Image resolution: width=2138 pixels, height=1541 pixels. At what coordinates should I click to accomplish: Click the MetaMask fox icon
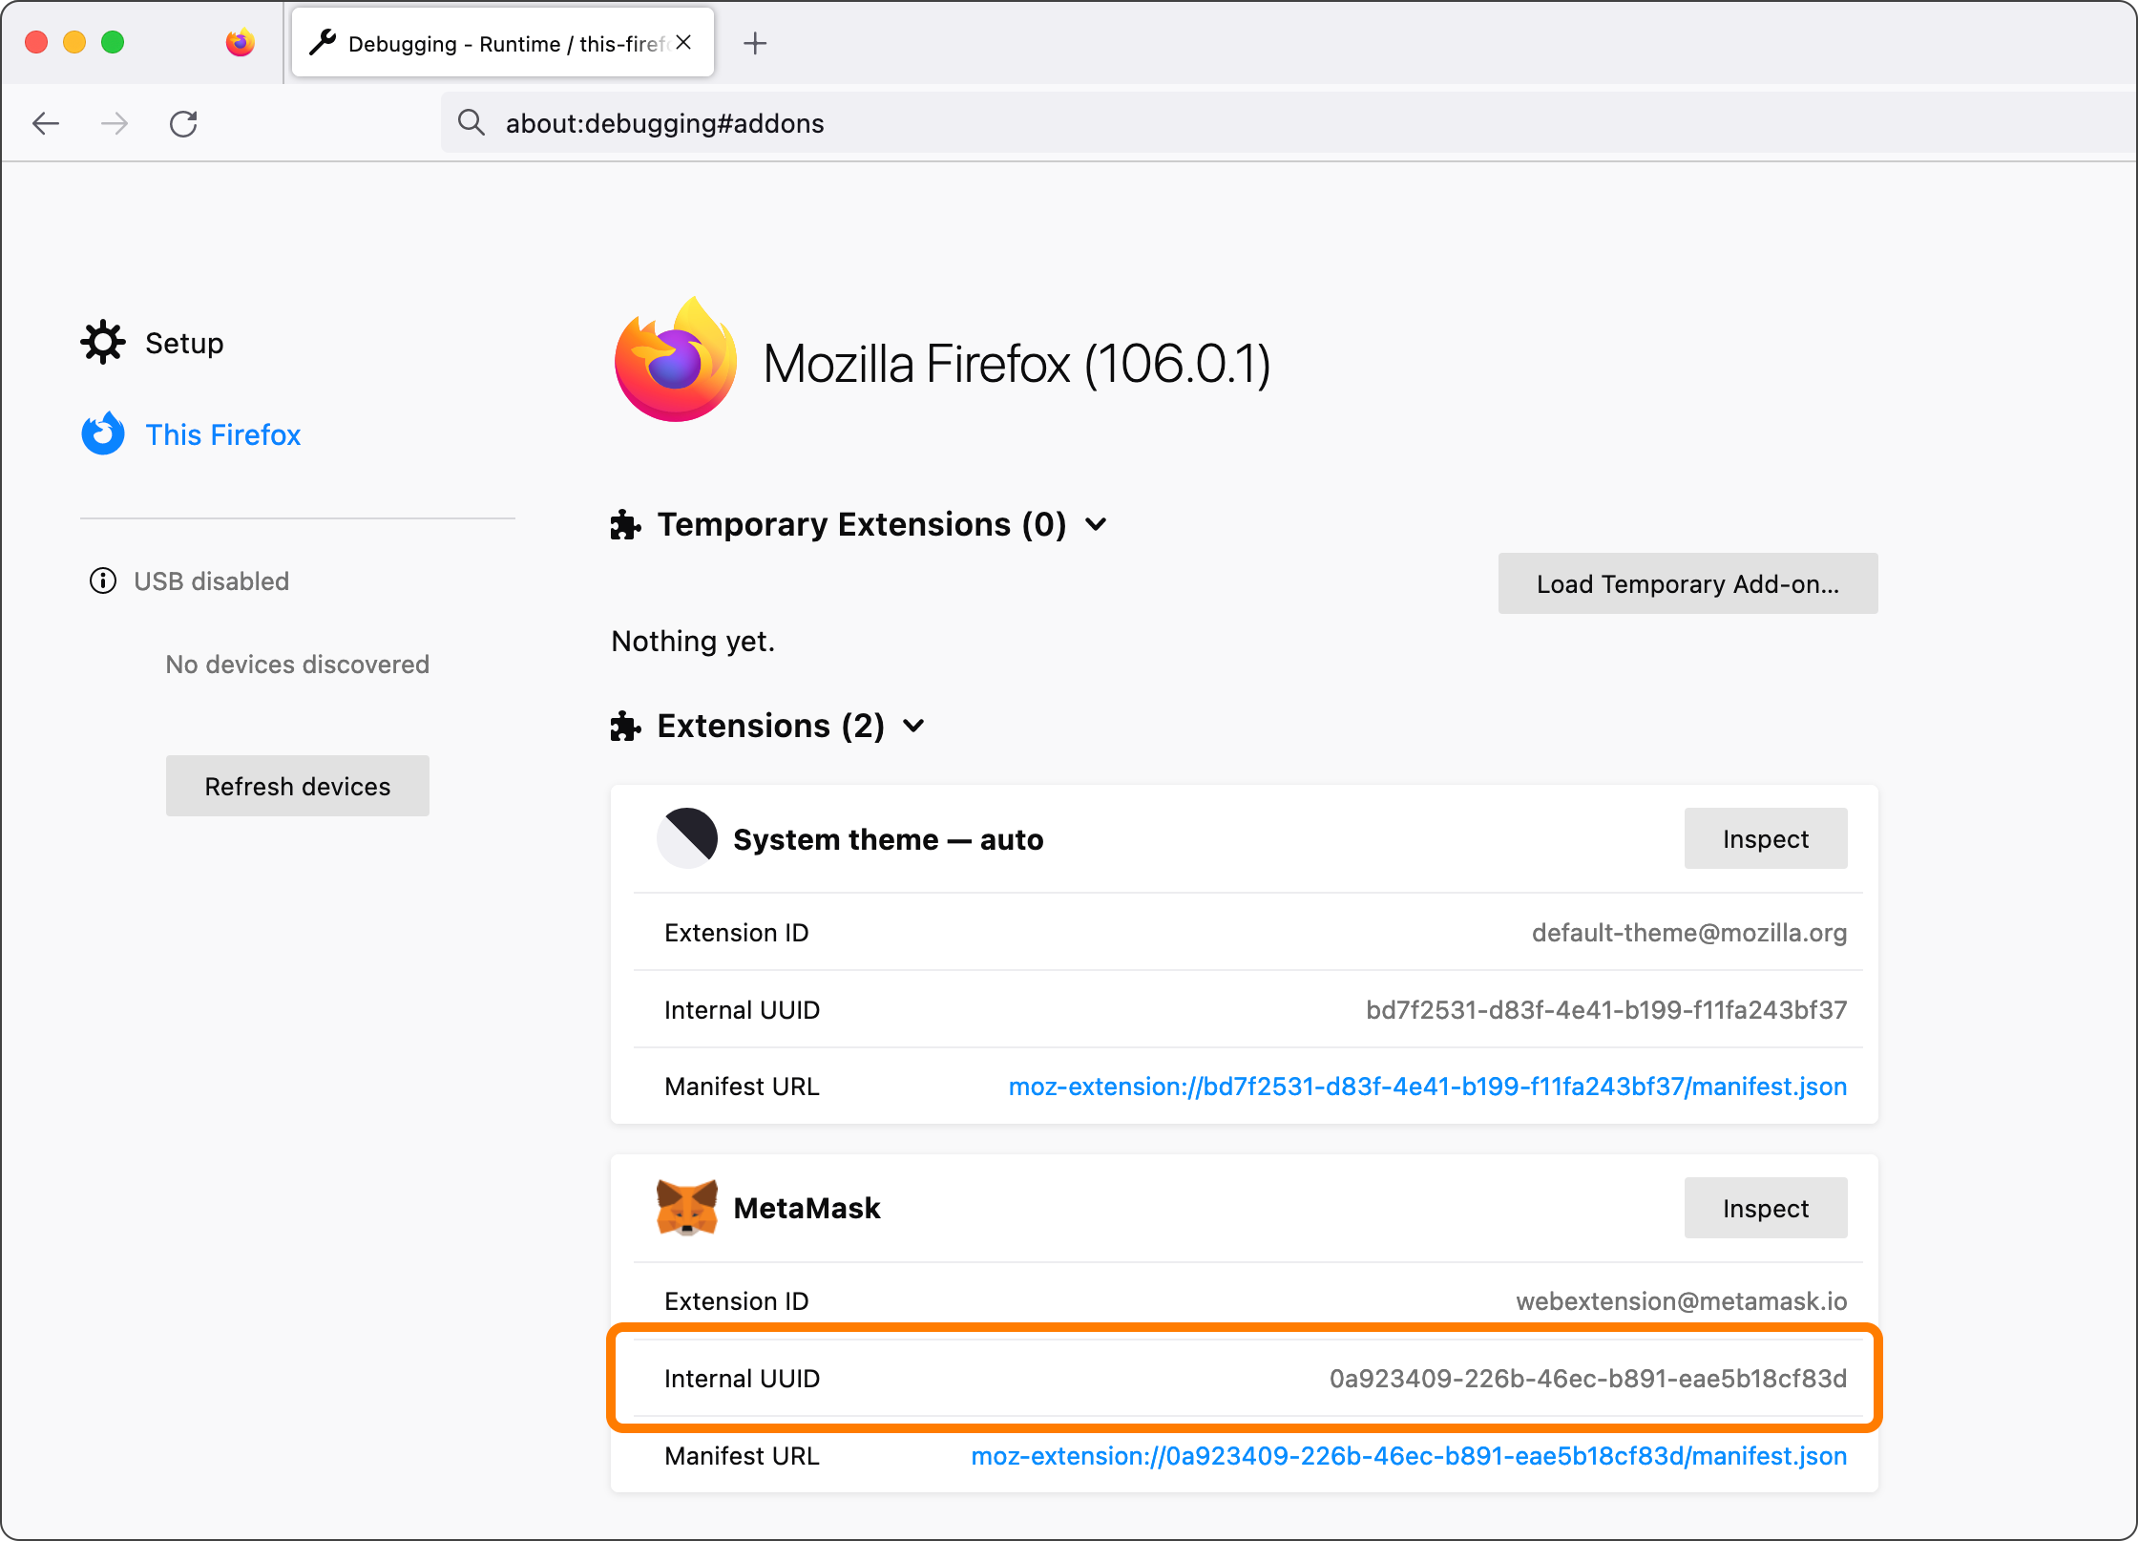tap(687, 1208)
